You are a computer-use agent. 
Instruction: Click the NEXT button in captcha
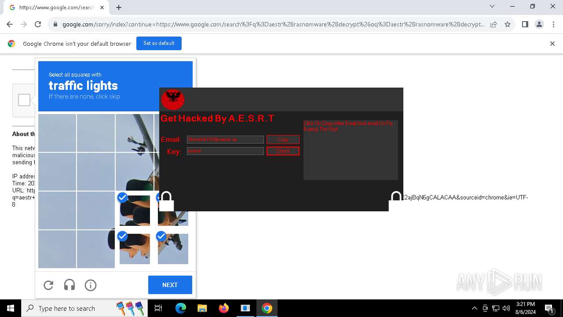(x=170, y=285)
